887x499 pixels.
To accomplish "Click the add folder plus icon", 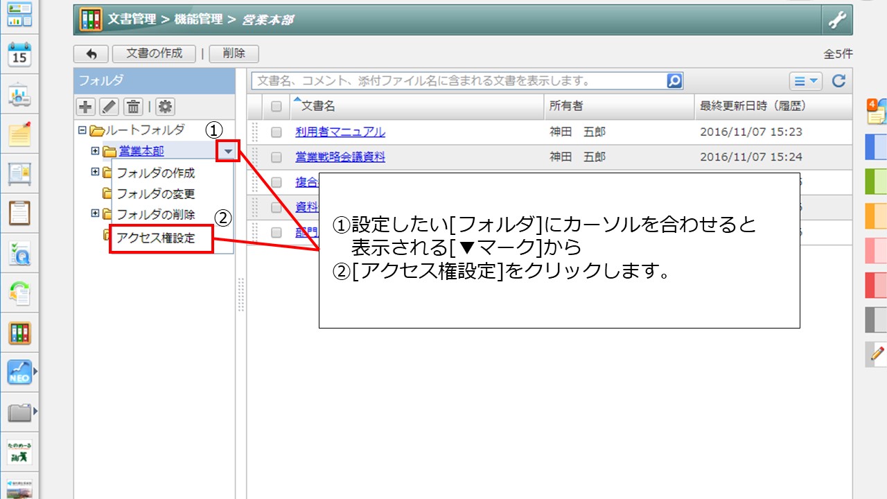I will (85, 107).
